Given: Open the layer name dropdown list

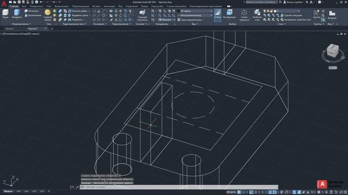Looking at the screenshot, I should pyautogui.click(x=289, y=11).
